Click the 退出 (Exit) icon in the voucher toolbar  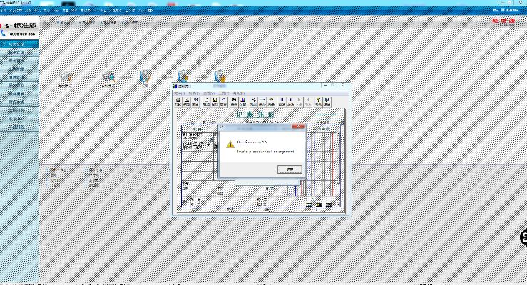[x=327, y=101]
